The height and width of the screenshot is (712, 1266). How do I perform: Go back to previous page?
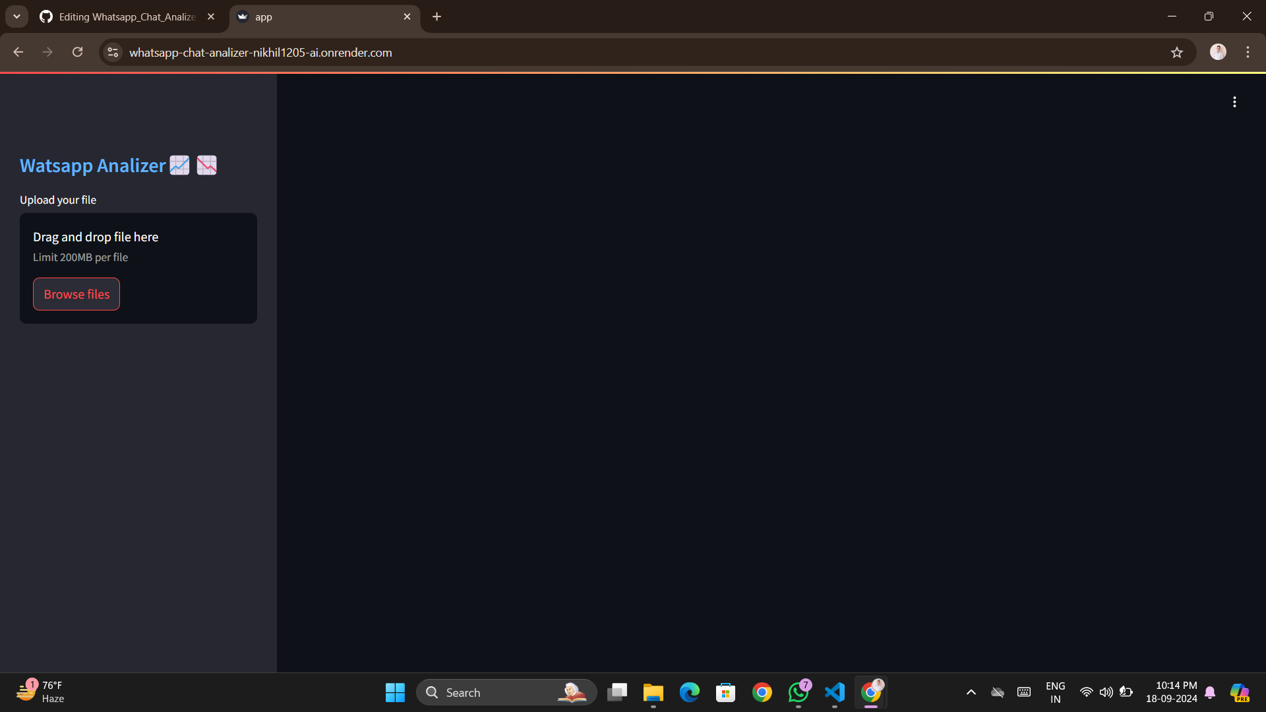18,52
